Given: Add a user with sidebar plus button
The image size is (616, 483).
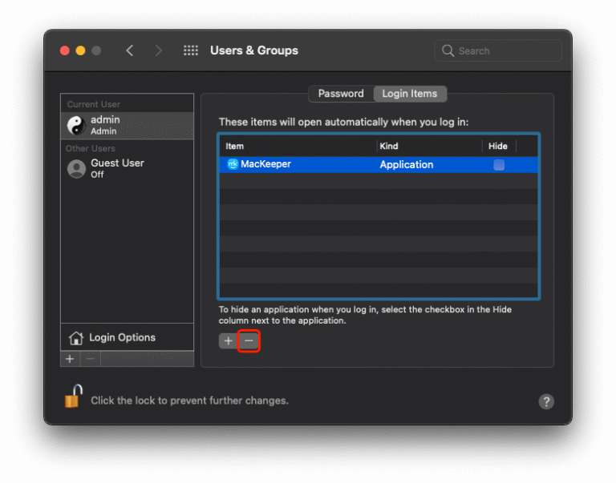Looking at the screenshot, I should pos(70,359).
